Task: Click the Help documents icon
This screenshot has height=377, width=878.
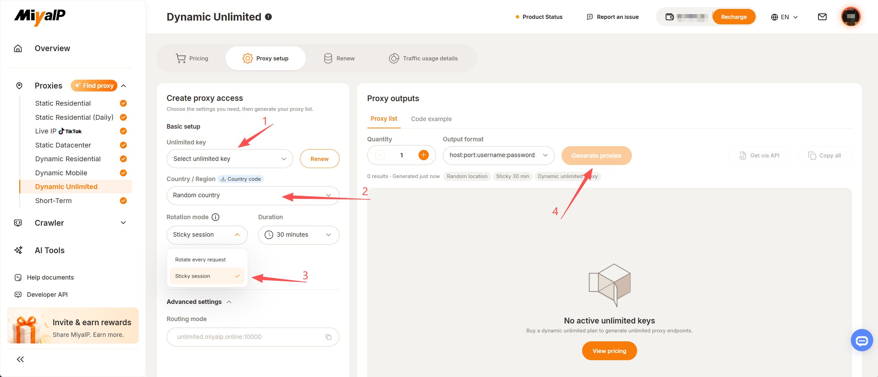Action: pos(18,278)
